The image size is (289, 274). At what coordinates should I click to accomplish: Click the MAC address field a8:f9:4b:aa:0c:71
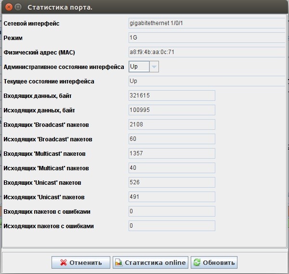tap(207, 52)
